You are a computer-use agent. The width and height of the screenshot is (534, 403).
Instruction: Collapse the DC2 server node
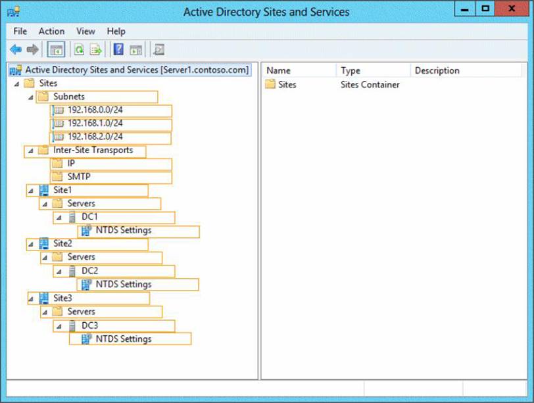point(58,272)
